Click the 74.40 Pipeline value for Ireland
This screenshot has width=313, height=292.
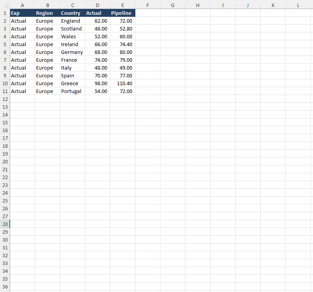(122, 44)
